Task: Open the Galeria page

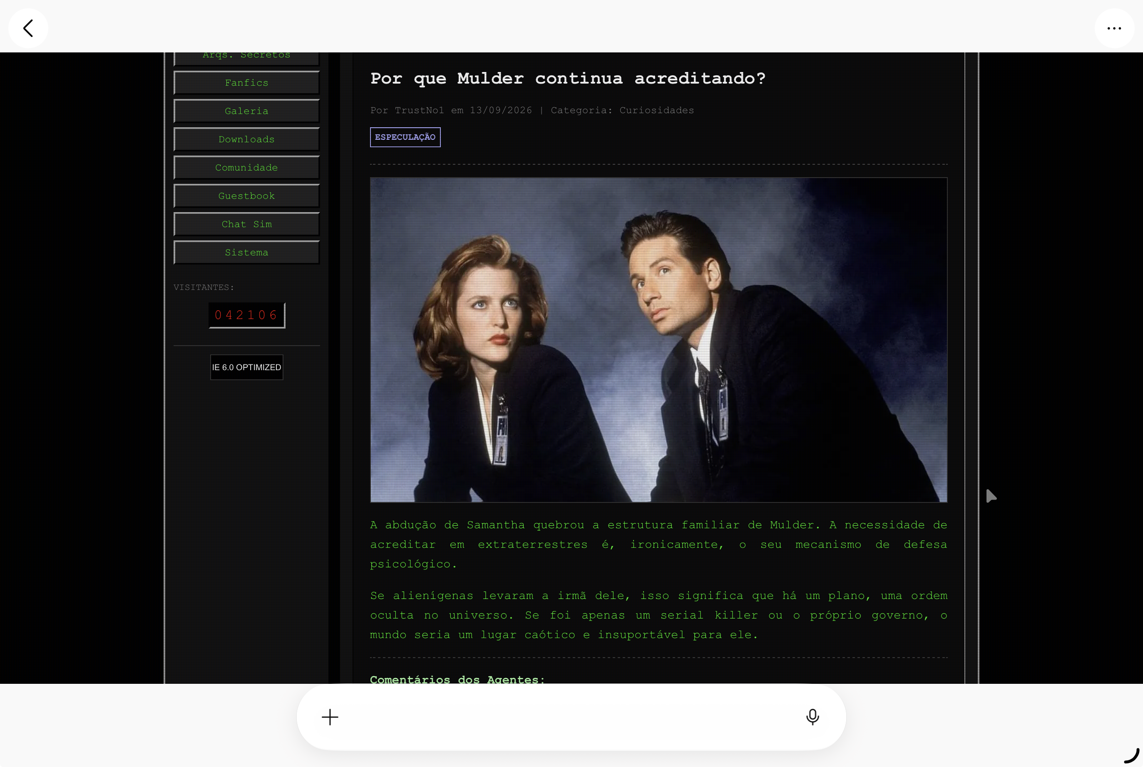Action: click(247, 111)
